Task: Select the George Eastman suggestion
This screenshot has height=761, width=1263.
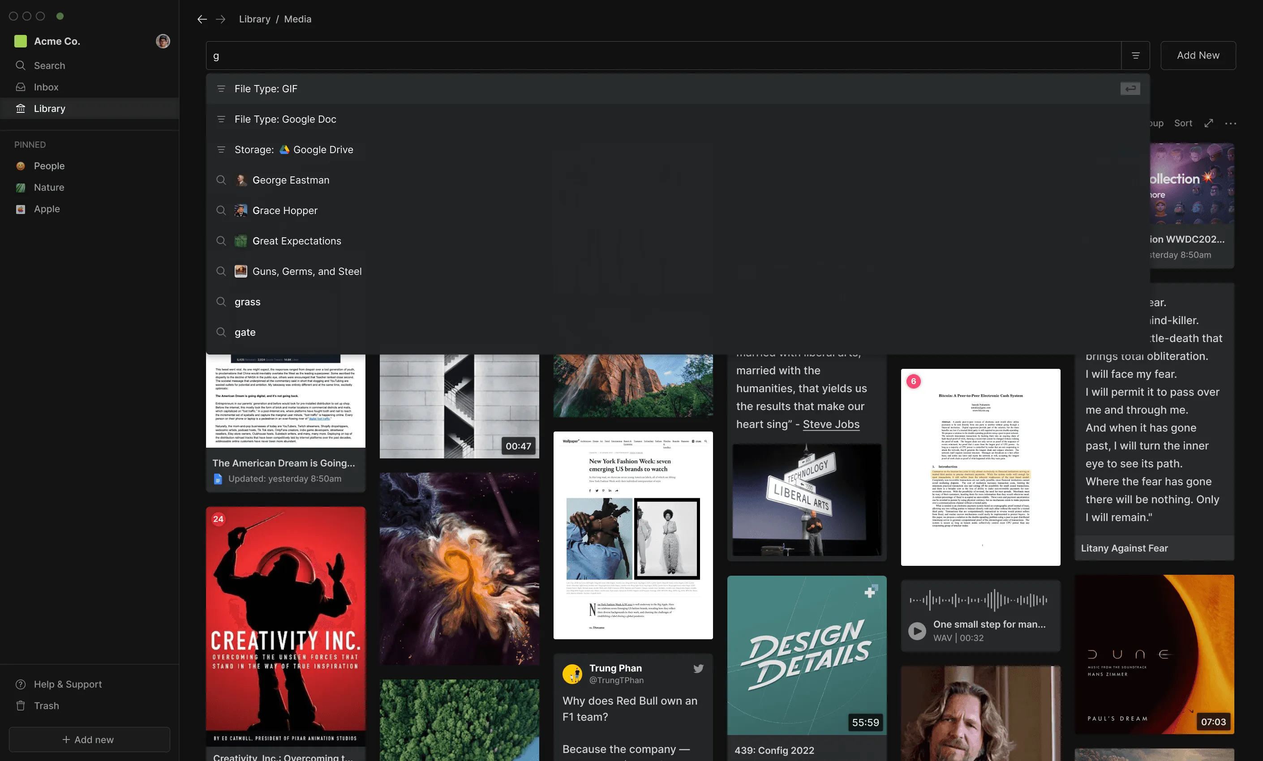Action: pyautogui.click(x=678, y=180)
